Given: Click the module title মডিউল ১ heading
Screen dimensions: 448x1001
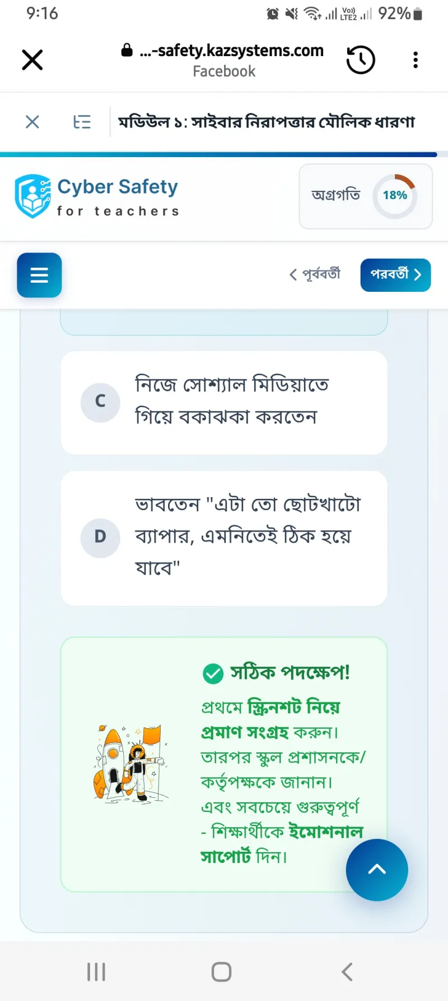Looking at the screenshot, I should click(267, 122).
